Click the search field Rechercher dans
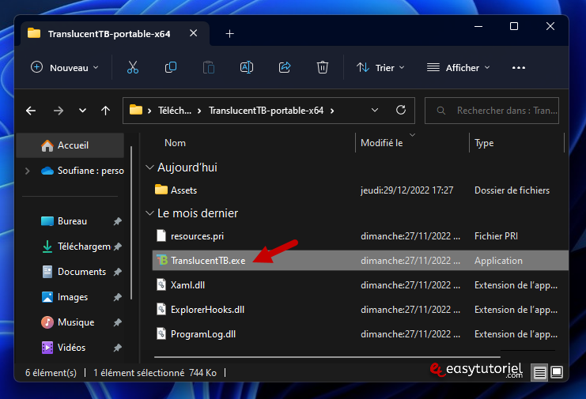The image size is (586, 399). pyautogui.click(x=492, y=111)
